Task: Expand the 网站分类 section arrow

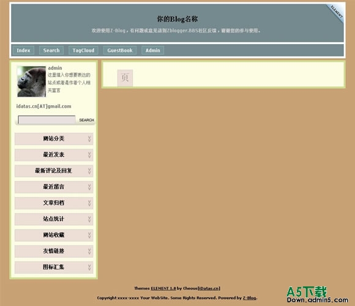Action: click(x=89, y=139)
